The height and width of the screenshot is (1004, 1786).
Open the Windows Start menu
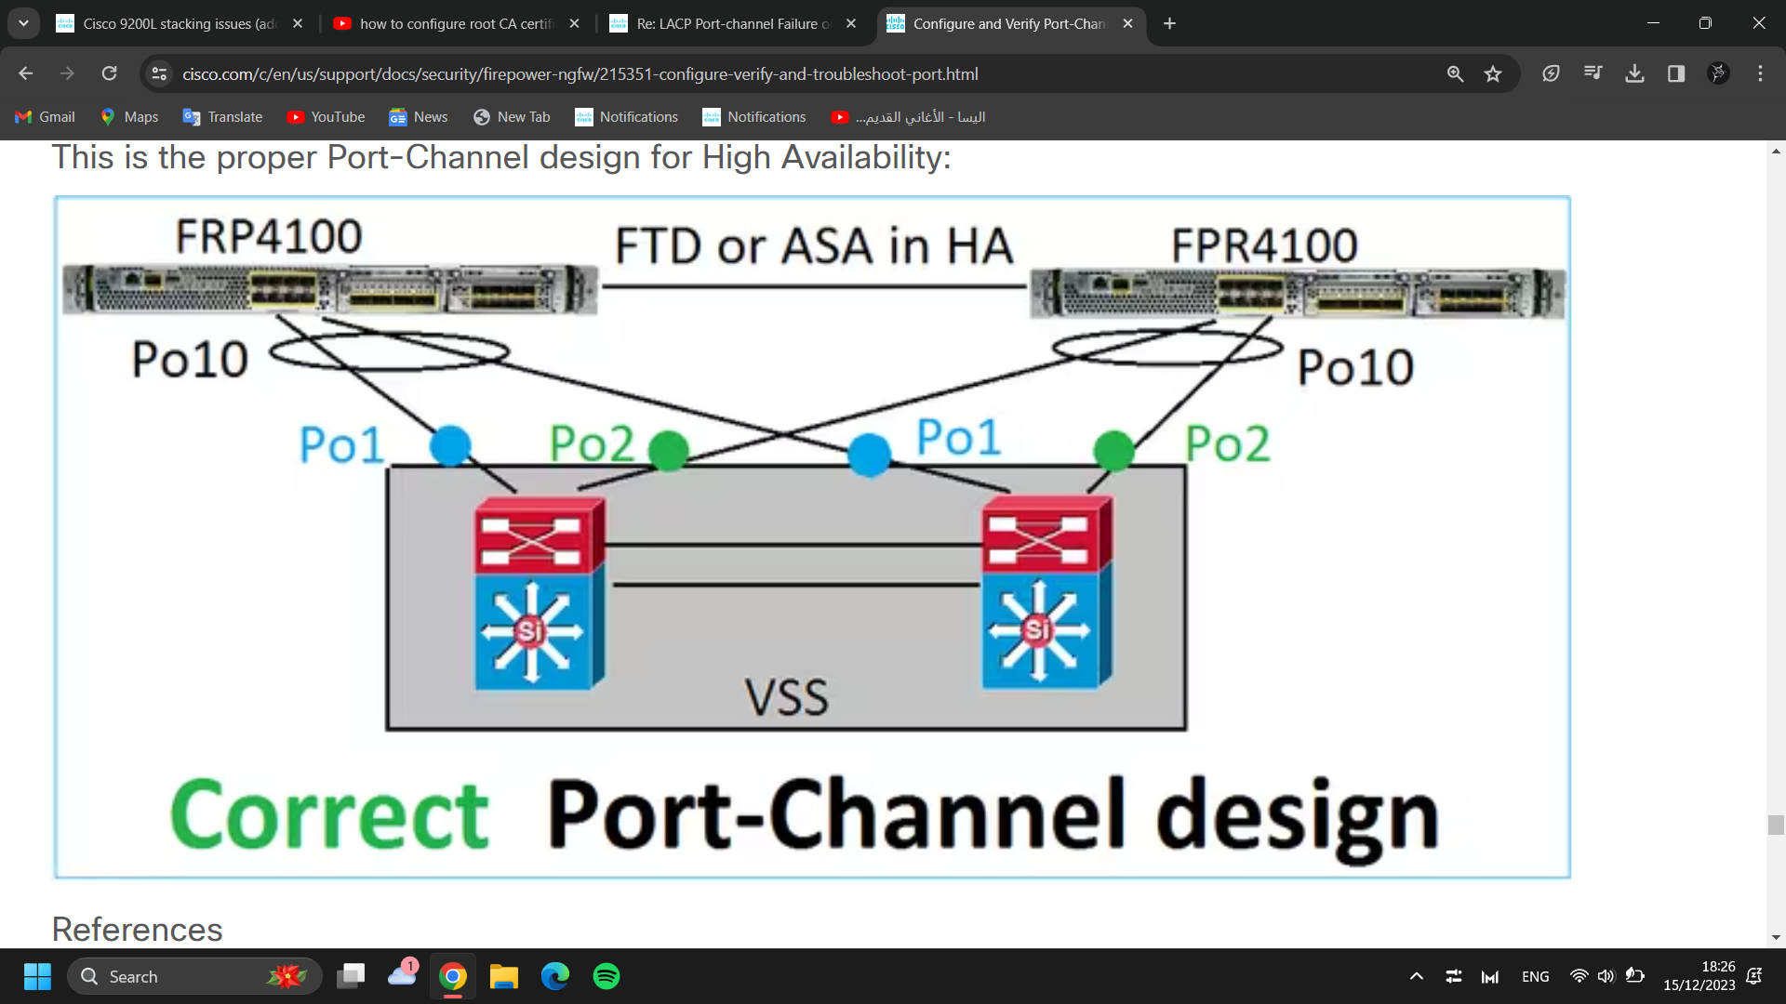[37, 976]
